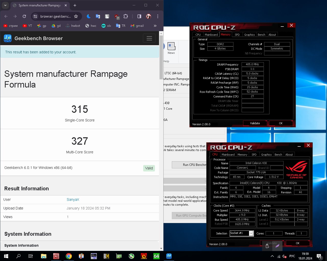
Task: Click the Core Speed 3644.9 MHz field
Action: [242, 210]
